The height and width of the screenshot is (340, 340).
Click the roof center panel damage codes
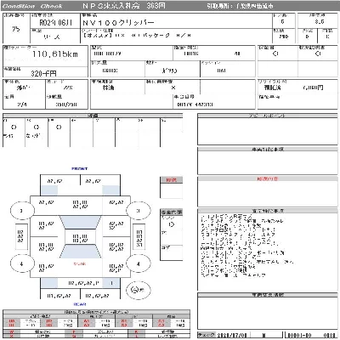[x=80, y=237]
